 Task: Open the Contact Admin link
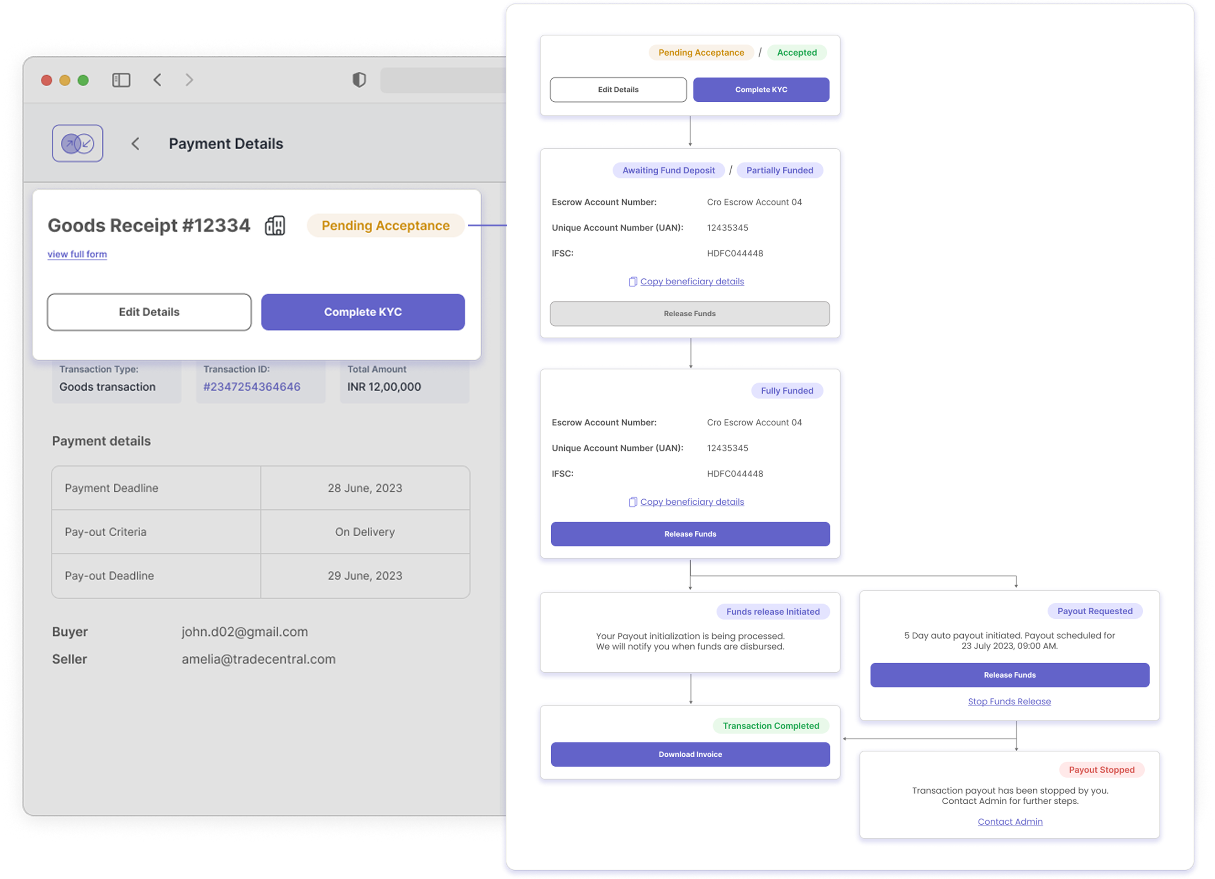(1010, 821)
